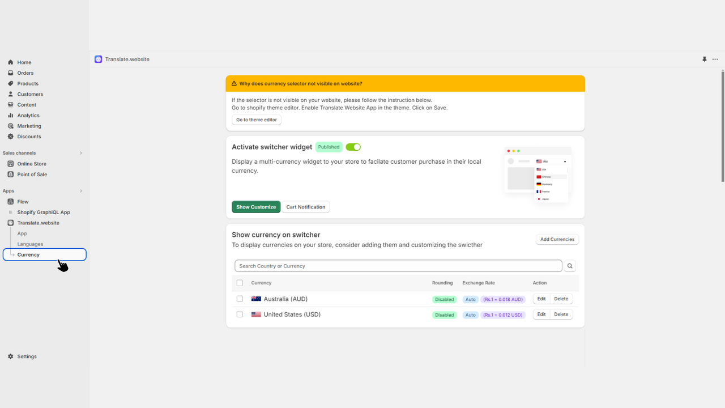This screenshot has height=408, width=725.
Task: Click the Shopify GraphiQL App icon
Action: (x=11, y=212)
